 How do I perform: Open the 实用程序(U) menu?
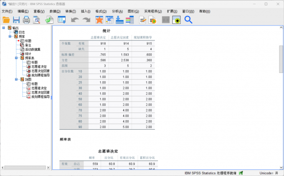tap(153, 11)
